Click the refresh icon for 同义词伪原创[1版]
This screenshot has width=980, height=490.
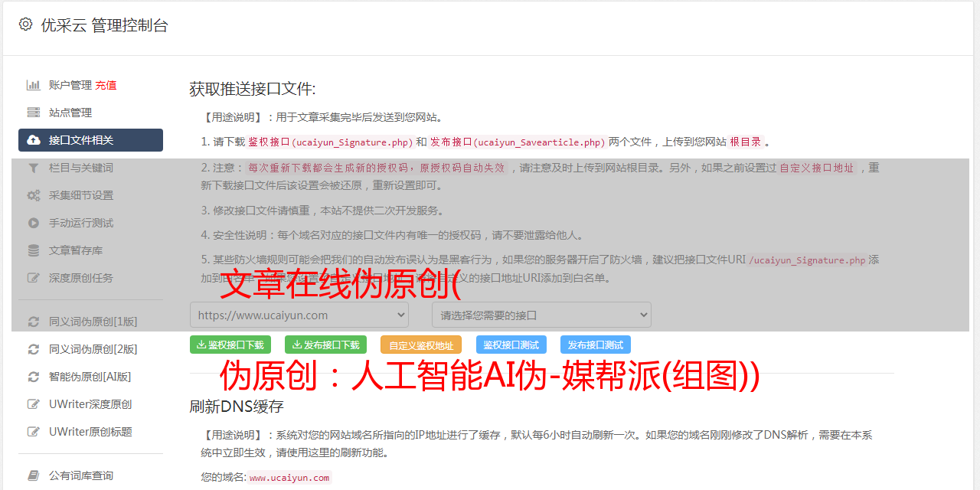34,322
